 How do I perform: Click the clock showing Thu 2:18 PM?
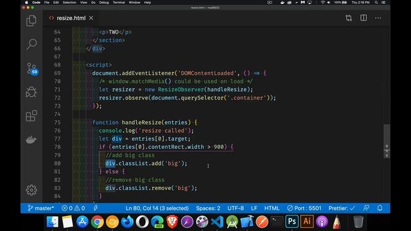tap(360, 3)
